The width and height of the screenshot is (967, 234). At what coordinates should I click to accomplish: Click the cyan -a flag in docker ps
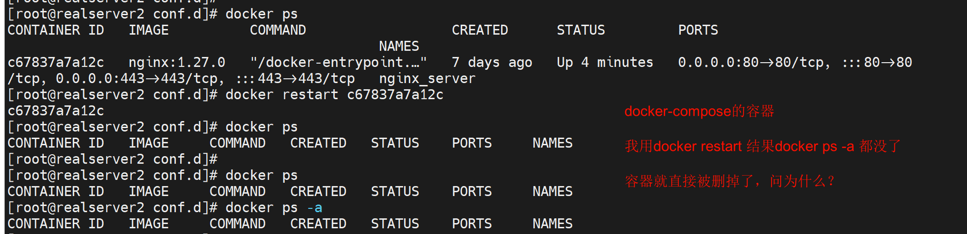point(314,208)
